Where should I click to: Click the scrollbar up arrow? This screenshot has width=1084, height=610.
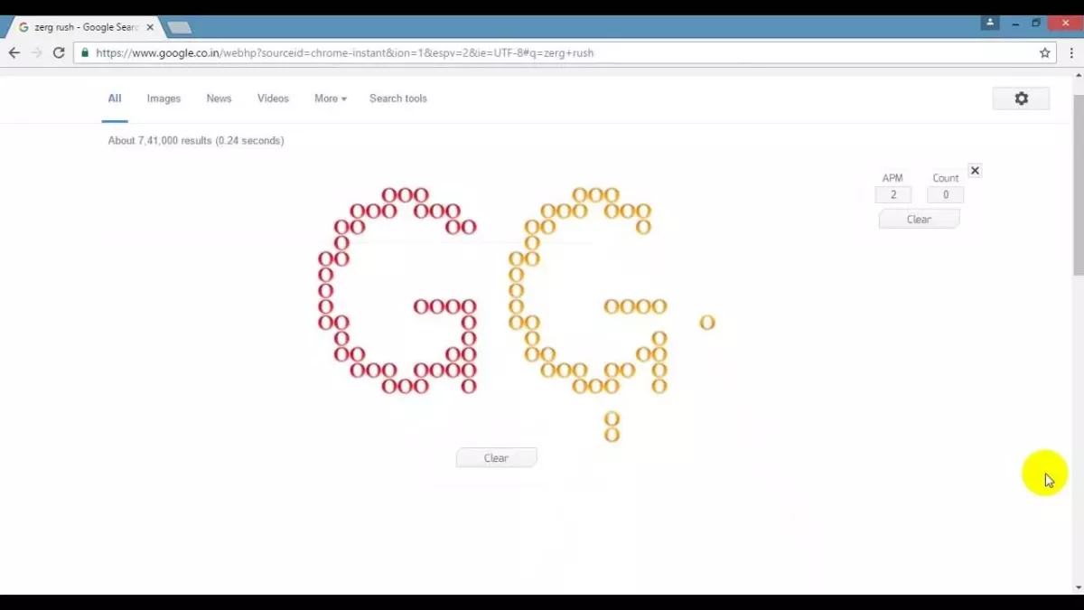[1079, 75]
